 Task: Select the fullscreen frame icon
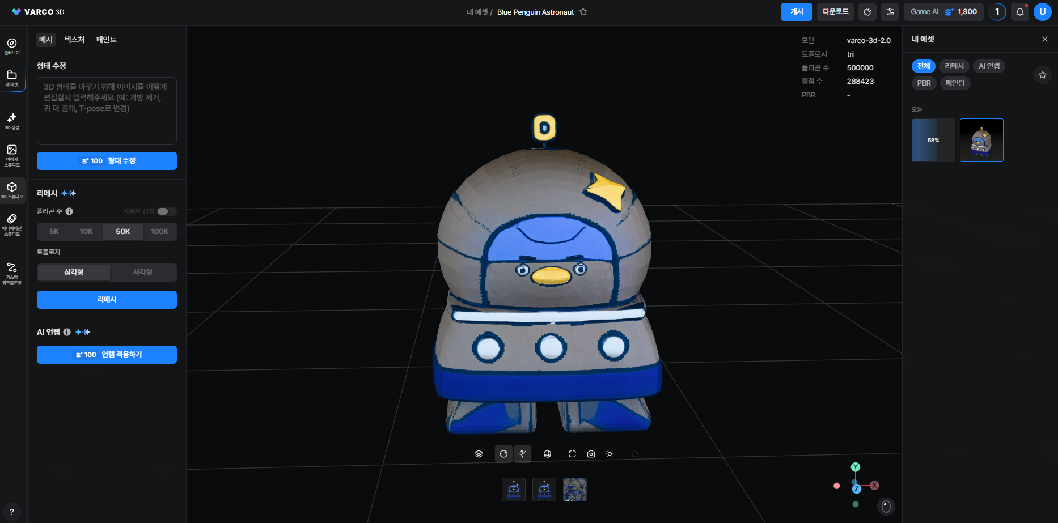click(x=572, y=454)
